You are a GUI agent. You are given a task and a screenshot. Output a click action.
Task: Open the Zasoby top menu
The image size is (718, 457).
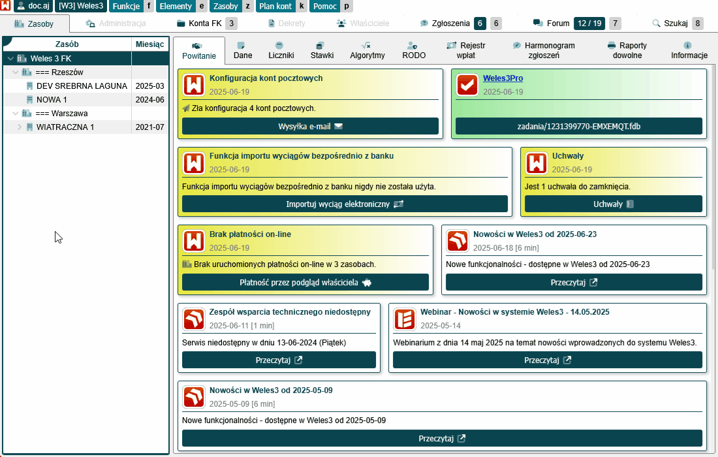pos(226,6)
